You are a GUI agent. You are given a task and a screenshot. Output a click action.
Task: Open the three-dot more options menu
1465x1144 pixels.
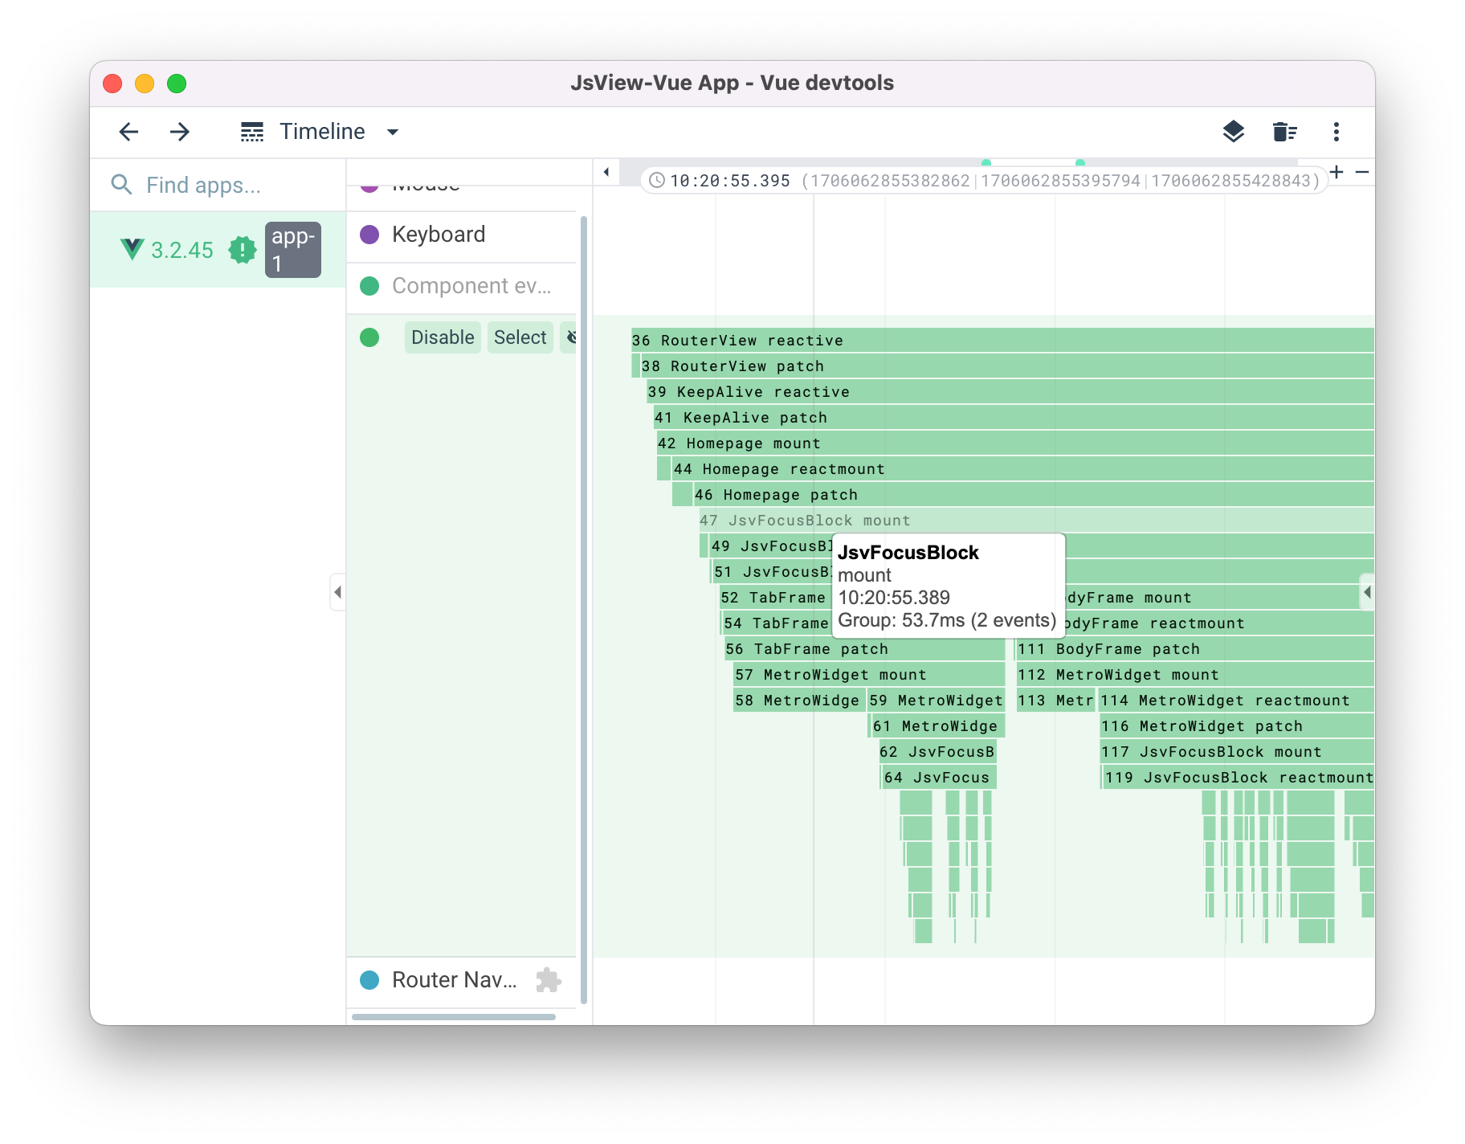tap(1336, 132)
